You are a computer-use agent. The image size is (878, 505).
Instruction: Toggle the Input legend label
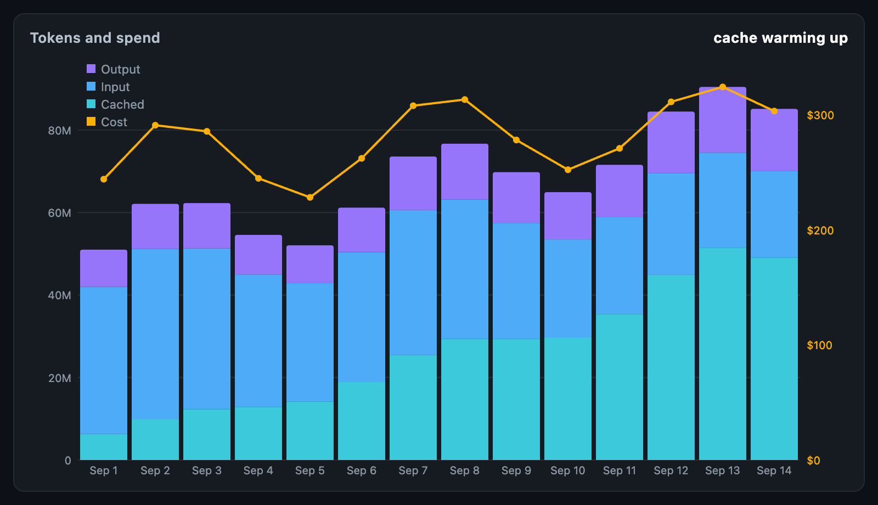coord(115,87)
